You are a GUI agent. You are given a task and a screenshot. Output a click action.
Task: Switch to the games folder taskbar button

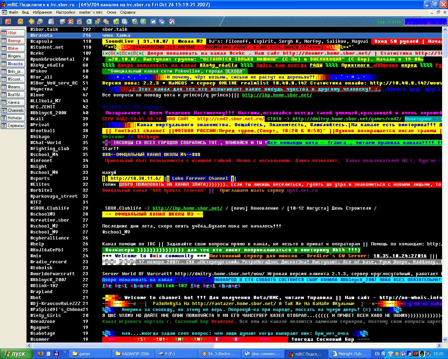point(90,354)
